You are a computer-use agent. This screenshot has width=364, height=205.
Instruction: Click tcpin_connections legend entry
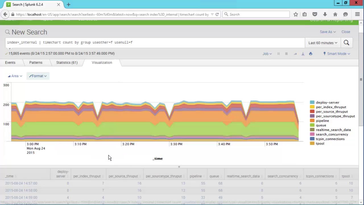[x=327, y=139]
